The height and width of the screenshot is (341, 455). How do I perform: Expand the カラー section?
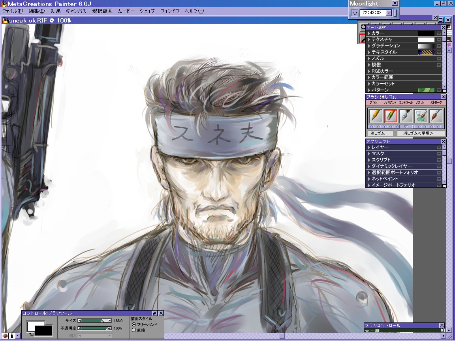tap(369, 33)
